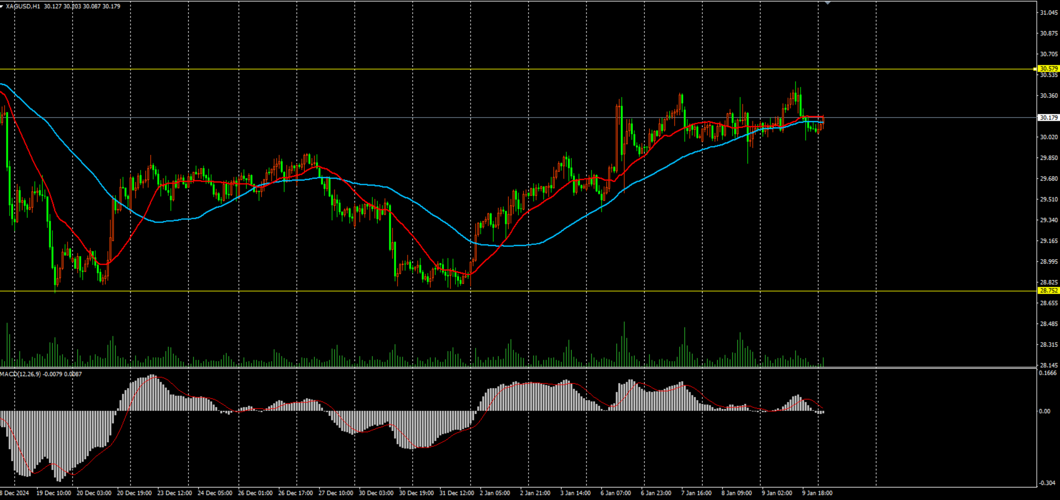Image resolution: width=1060 pixels, height=500 pixels.
Task: Click the 28.655 price axis value
Action: pos(1049,303)
